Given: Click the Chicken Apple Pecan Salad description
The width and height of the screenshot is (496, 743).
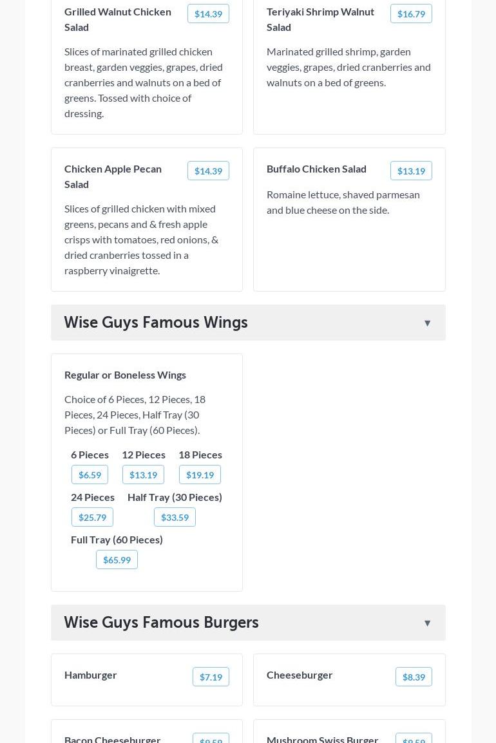Looking at the screenshot, I should [x=142, y=240].
